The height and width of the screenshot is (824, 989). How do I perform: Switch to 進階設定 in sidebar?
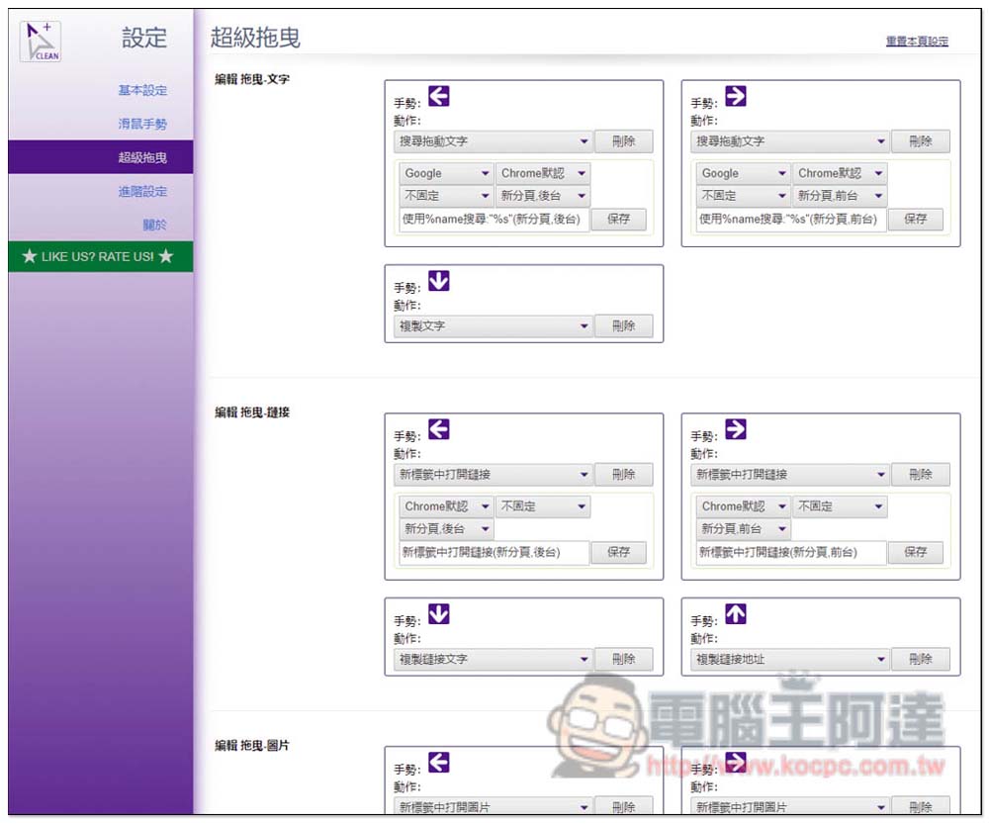pos(142,192)
